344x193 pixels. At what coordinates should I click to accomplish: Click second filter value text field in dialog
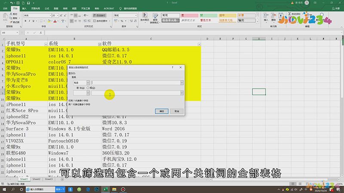(x=136, y=93)
